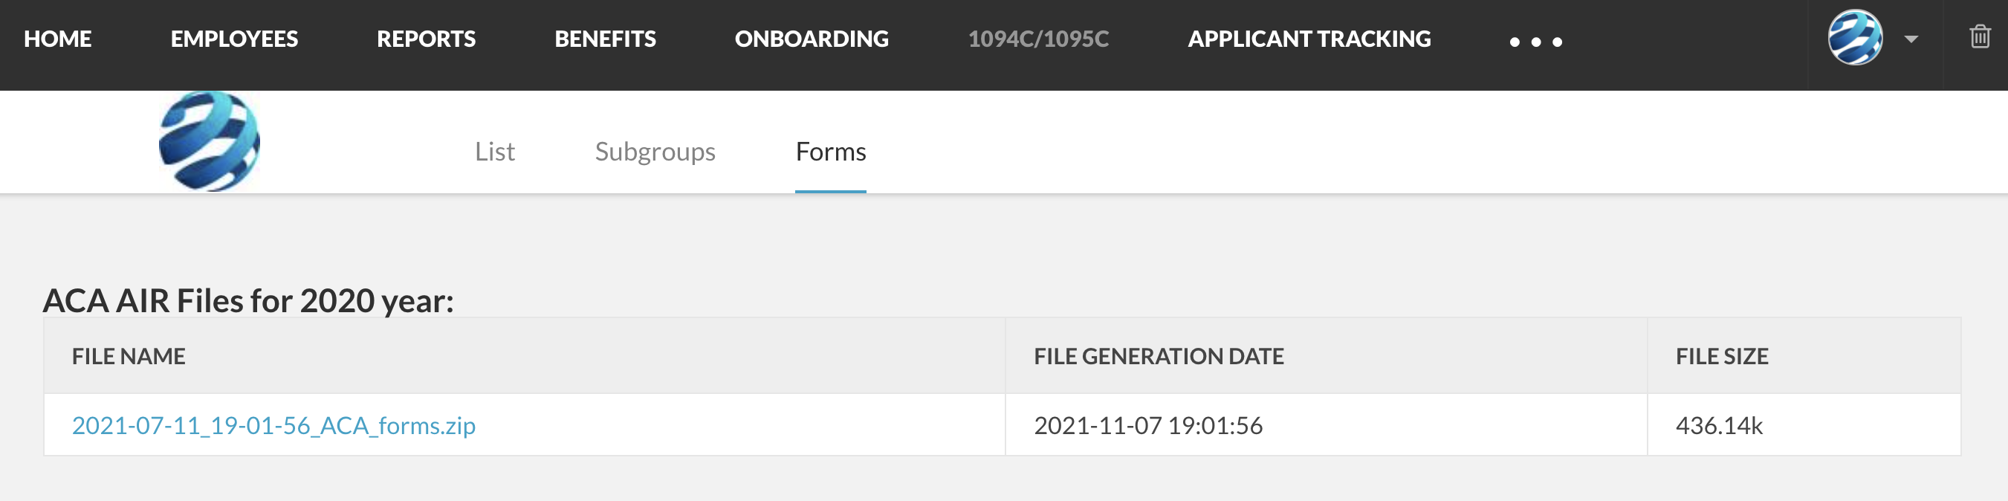Open the three-dot more menu

click(1535, 42)
